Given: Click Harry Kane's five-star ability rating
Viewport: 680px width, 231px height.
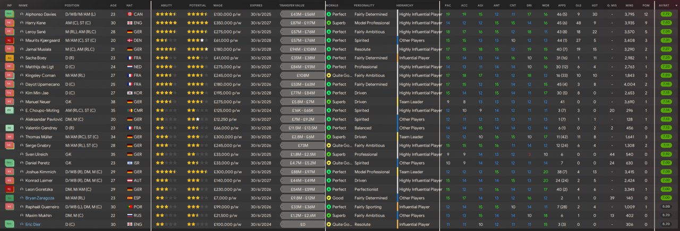Looking at the screenshot, I should (x=166, y=23).
